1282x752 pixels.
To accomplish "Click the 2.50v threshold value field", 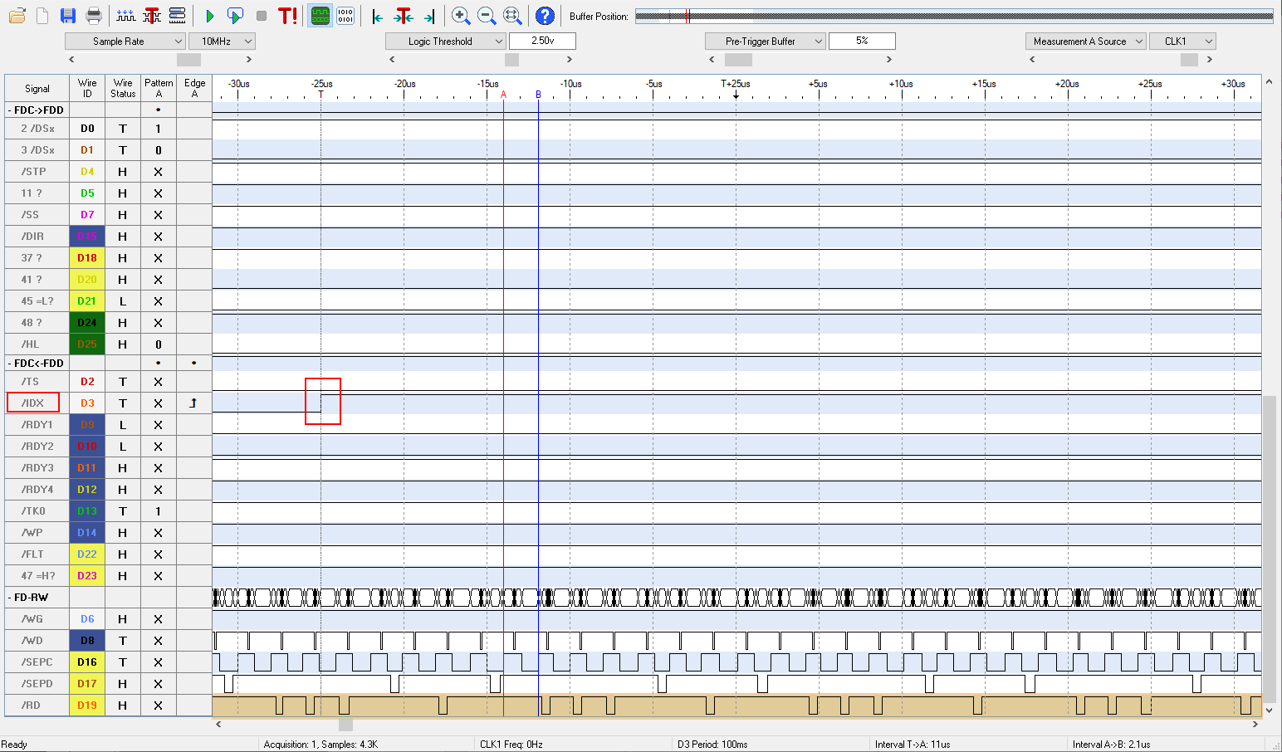I will pyautogui.click(x=542, y=41).
